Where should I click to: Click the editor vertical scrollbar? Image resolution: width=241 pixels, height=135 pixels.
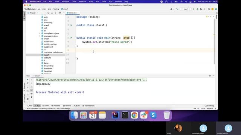(x=214, y=41)
